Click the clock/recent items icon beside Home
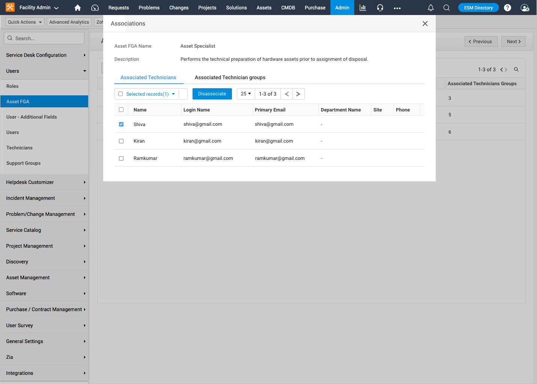 point(95,8)
